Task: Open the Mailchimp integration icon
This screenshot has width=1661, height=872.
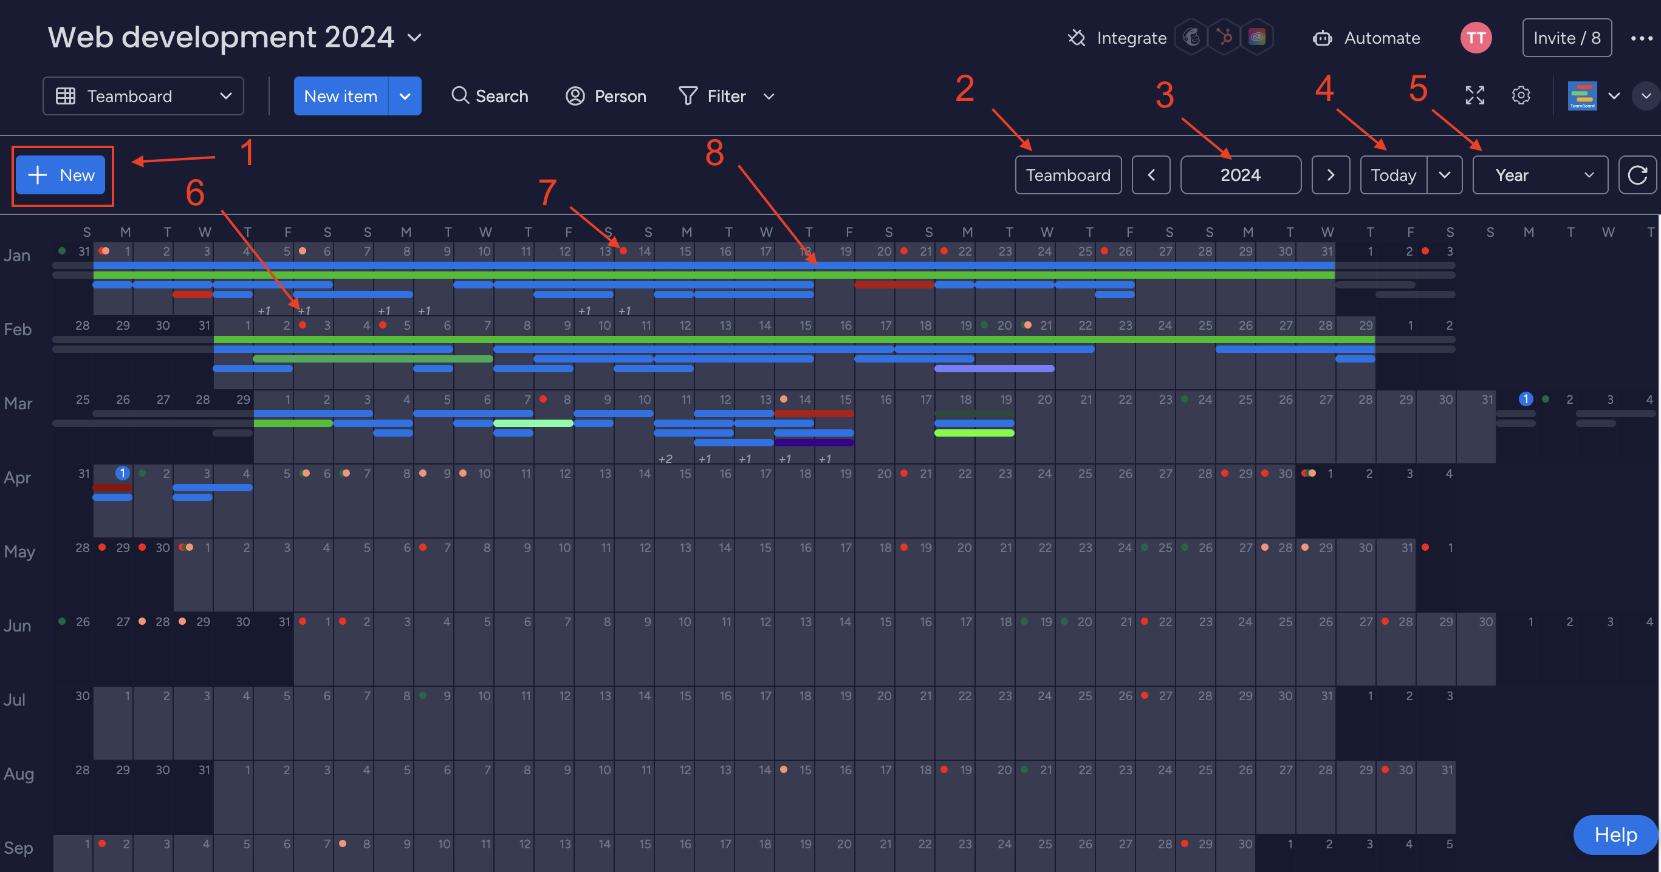Action: [1191, 36]
